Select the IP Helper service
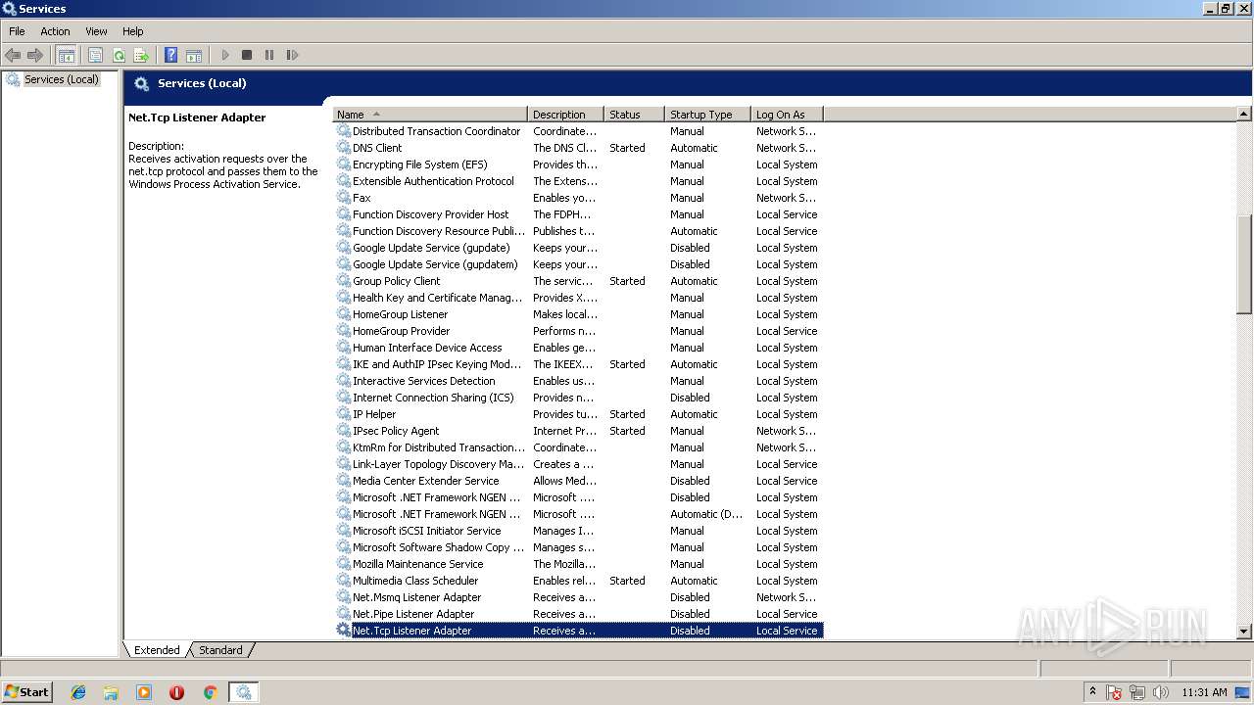The height and width of the screenshot is (705, 1254). [578, 414]
